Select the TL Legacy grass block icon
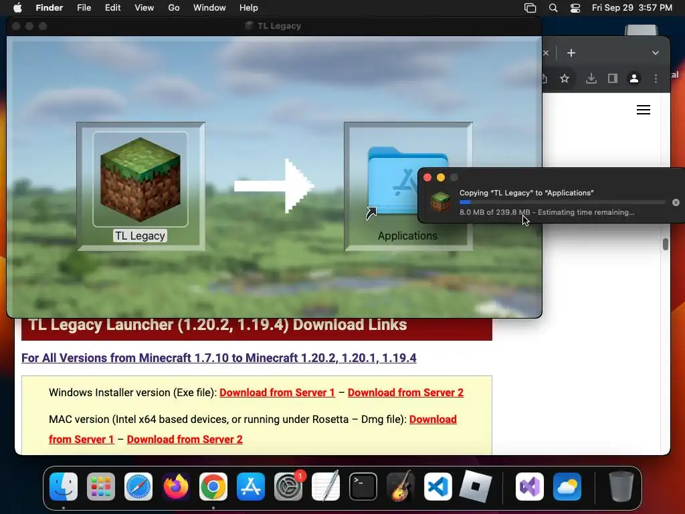Viewport: 685px width, 514px height. tap(140, 179)
